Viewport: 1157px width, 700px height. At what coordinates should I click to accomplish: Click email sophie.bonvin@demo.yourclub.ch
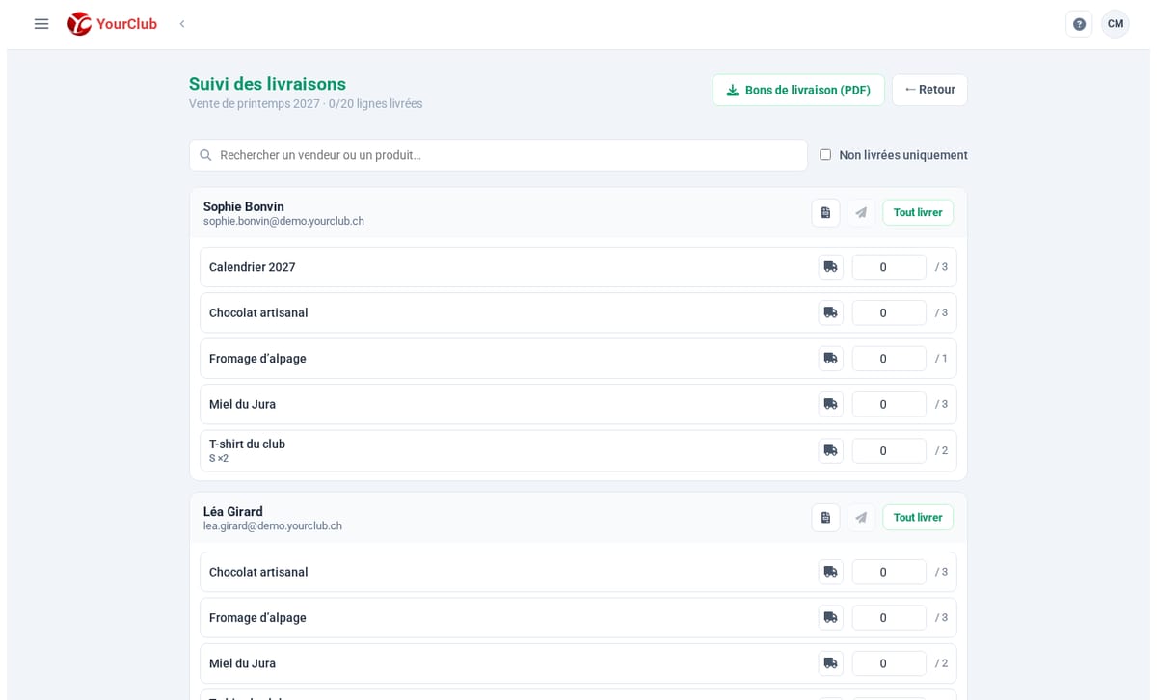283,221
